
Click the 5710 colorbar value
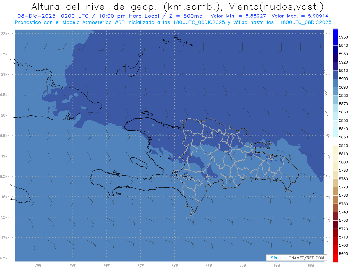coord(343,237)
